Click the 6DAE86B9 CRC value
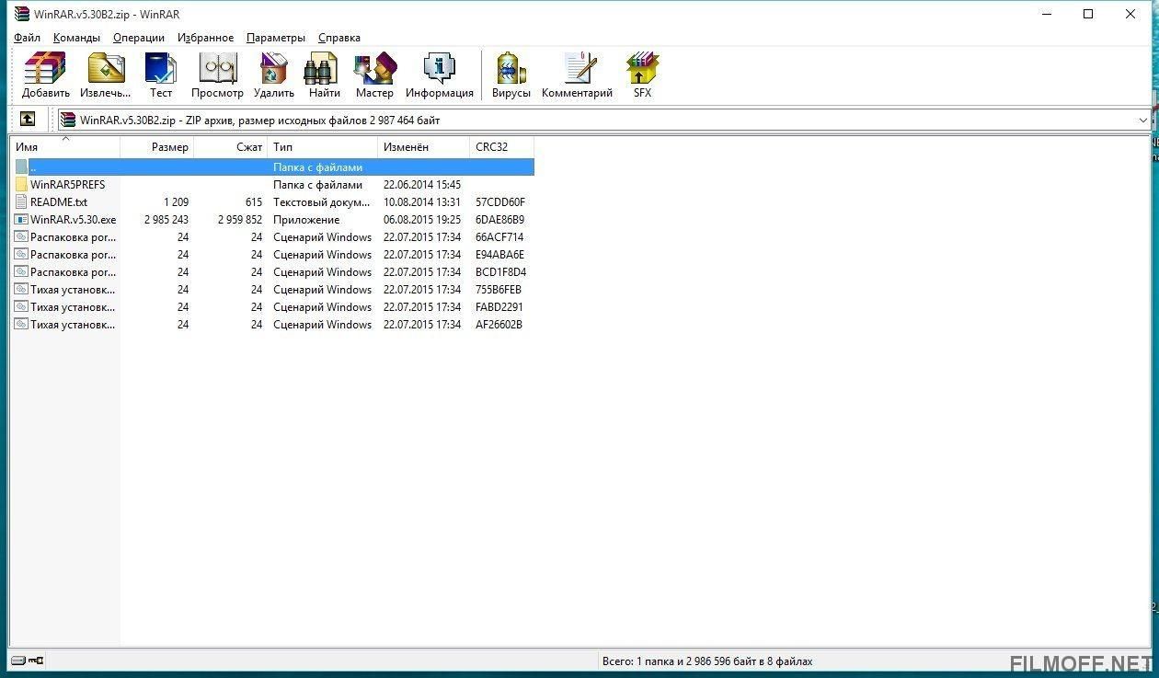Image resolution: width=1159 pixels, height=678 pixels. click(x=499, y=219)
